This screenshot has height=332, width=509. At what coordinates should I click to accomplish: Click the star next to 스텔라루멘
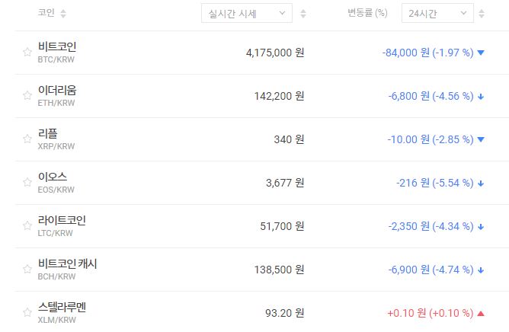click(x=27, y=313)
